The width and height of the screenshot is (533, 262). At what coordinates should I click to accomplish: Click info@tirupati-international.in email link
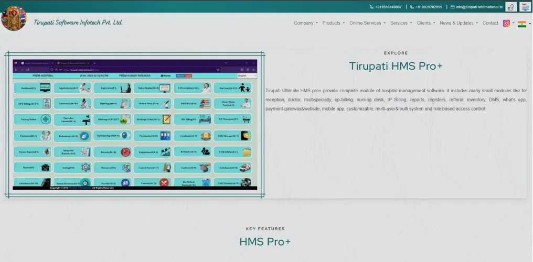(479, 7)
